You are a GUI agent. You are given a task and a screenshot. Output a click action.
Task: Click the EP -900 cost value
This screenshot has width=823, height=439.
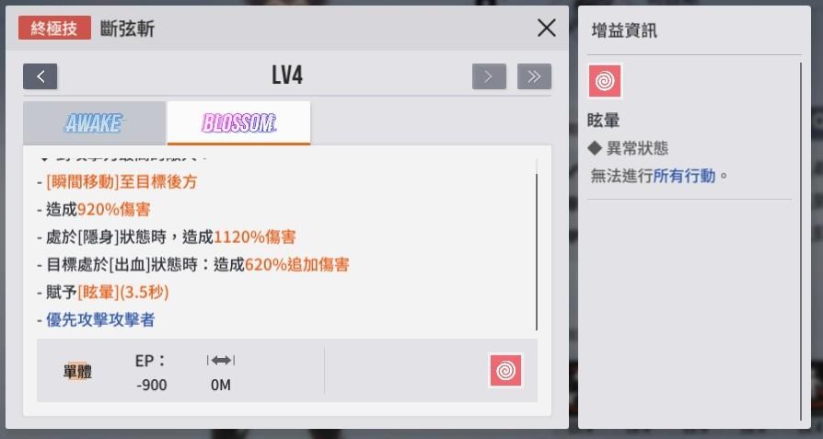(151, 385)
